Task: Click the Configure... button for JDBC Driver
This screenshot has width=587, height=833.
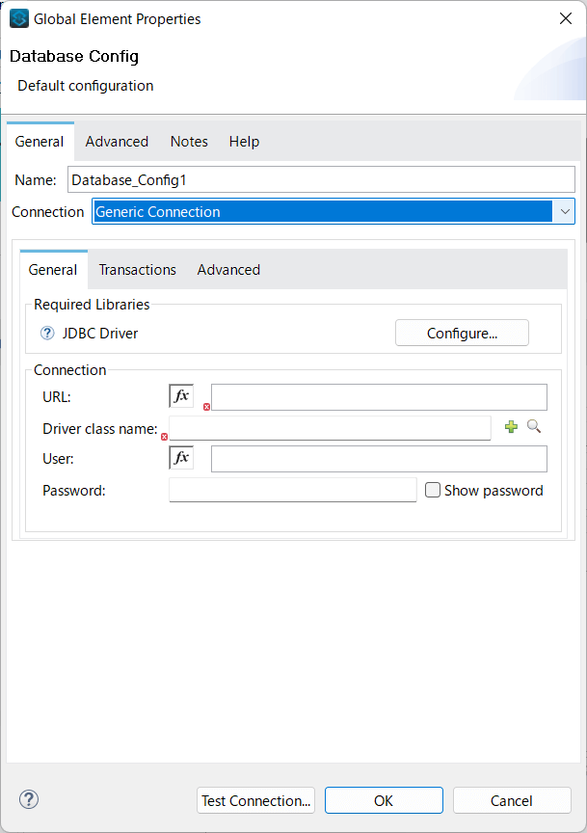Action: (462, 333)
